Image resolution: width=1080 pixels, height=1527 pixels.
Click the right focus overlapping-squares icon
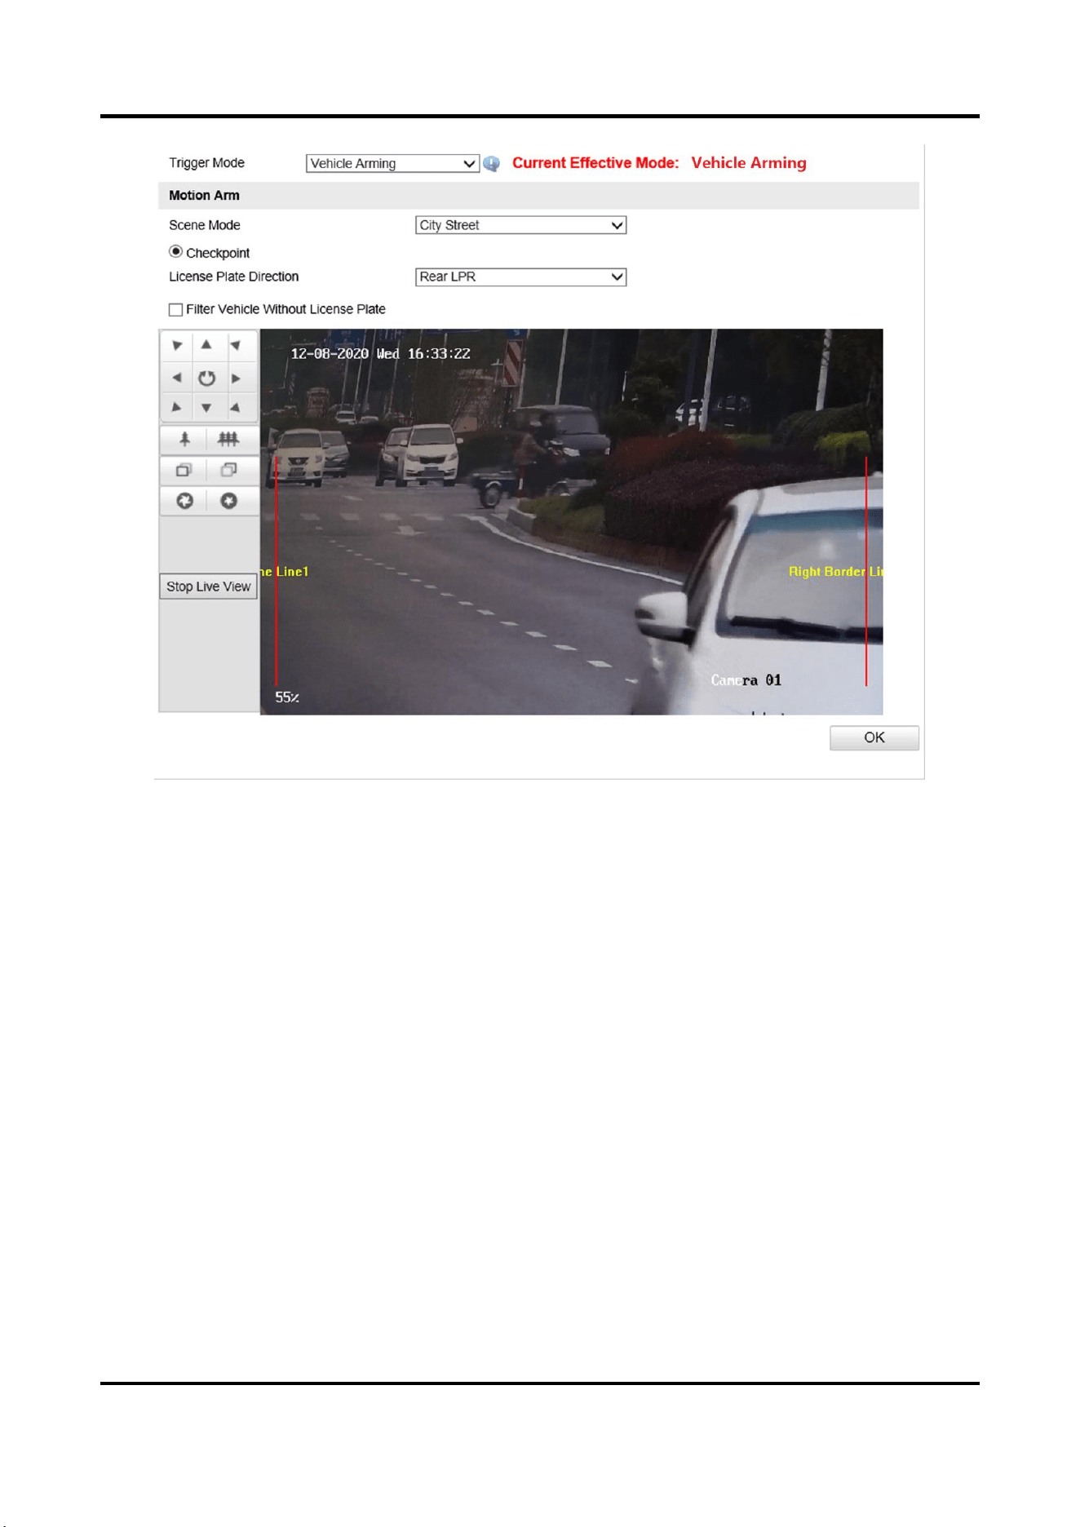[229, 470]
